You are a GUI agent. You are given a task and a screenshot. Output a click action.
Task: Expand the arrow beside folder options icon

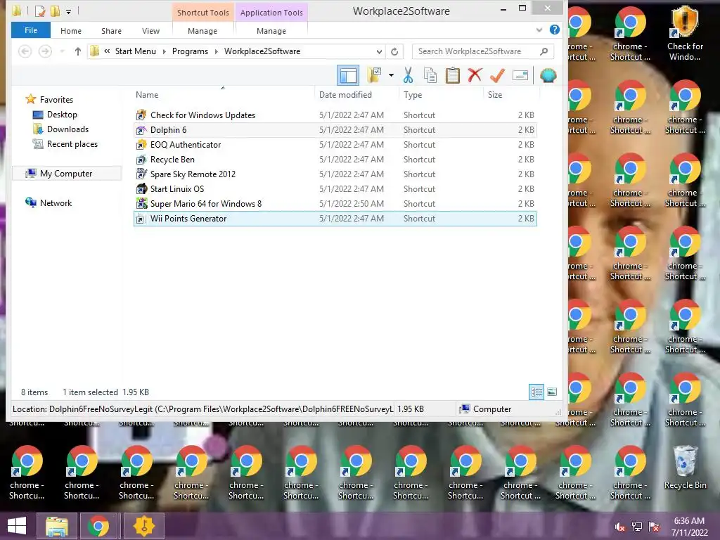pyautogui.click(x=391, y=75)
